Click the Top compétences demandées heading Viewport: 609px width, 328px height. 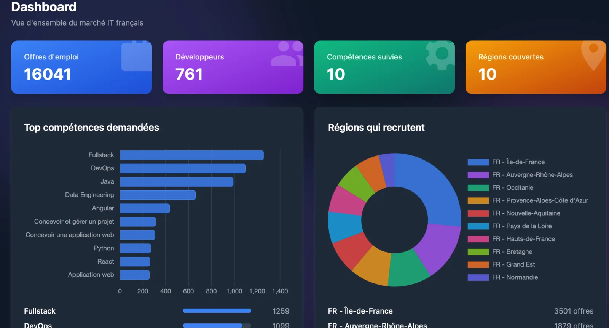(91, 127)
